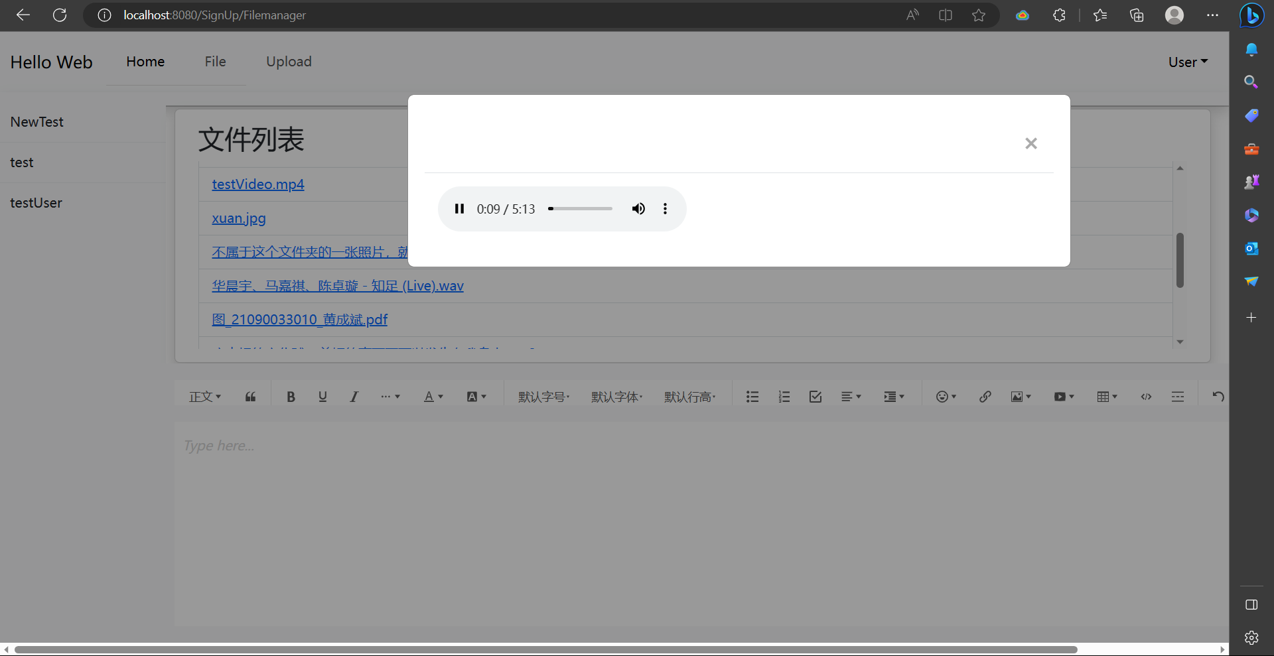Open the insert image menu
This screenshot has height=656, width=1274.
point(1021,397)
